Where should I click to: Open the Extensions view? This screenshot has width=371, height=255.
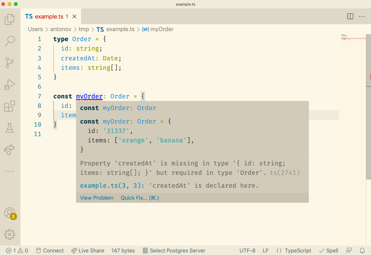coord(10,106)
